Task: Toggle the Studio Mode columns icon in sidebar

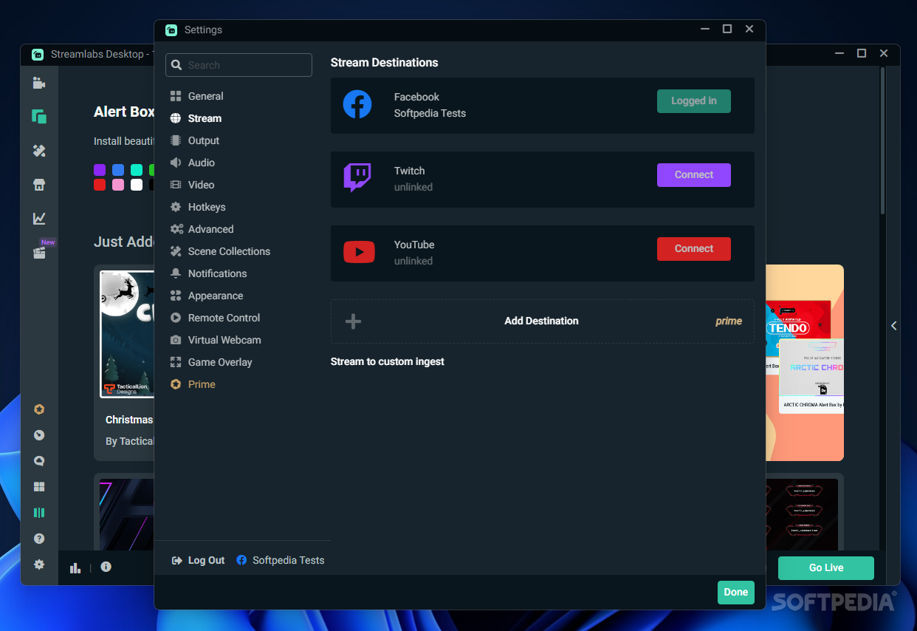Action: (39, 513)
